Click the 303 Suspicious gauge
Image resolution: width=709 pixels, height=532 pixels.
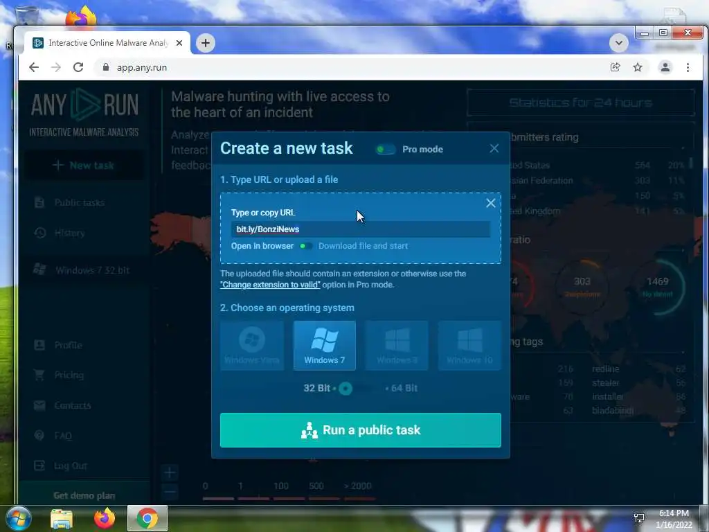582,287
